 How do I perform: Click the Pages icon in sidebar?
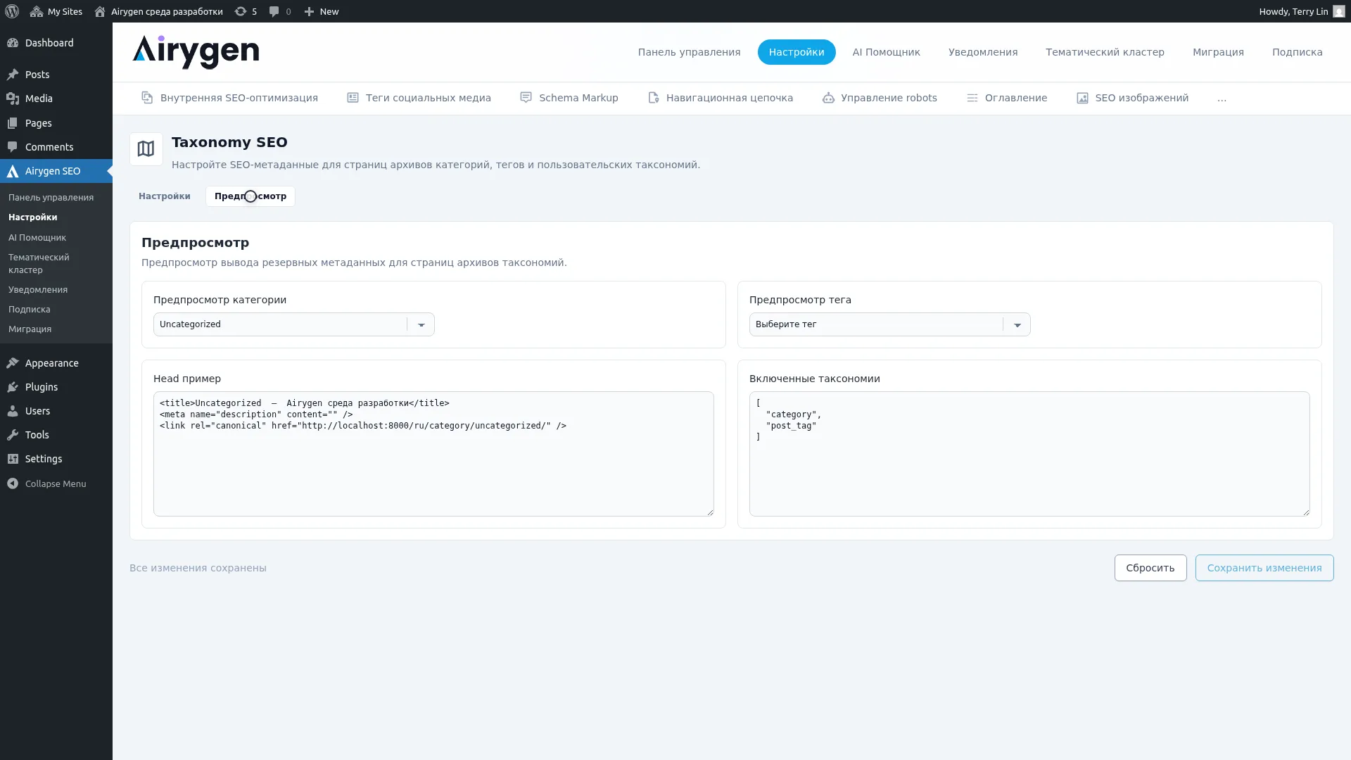click(x=13, y=123)
